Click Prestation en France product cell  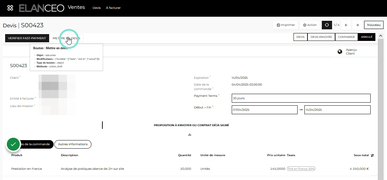(x=27, y=169)
